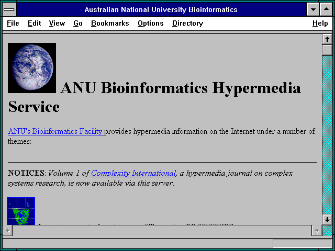335x251 pixels.
Task: Minimize the window using down-arrow button
Action: pyautogui.click(x=313, y=9)
